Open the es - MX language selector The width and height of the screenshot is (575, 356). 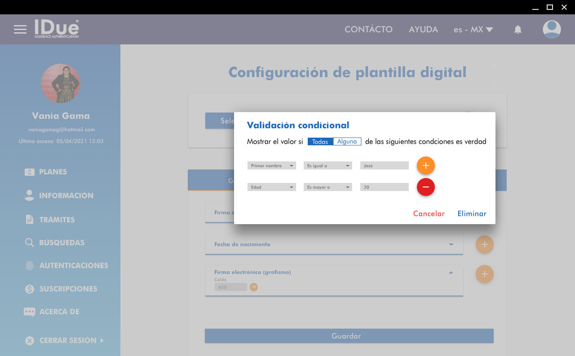[473, 30]
